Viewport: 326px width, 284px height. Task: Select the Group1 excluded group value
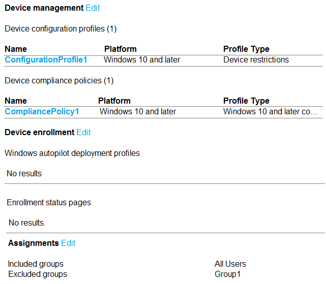[x=227, y=274]
